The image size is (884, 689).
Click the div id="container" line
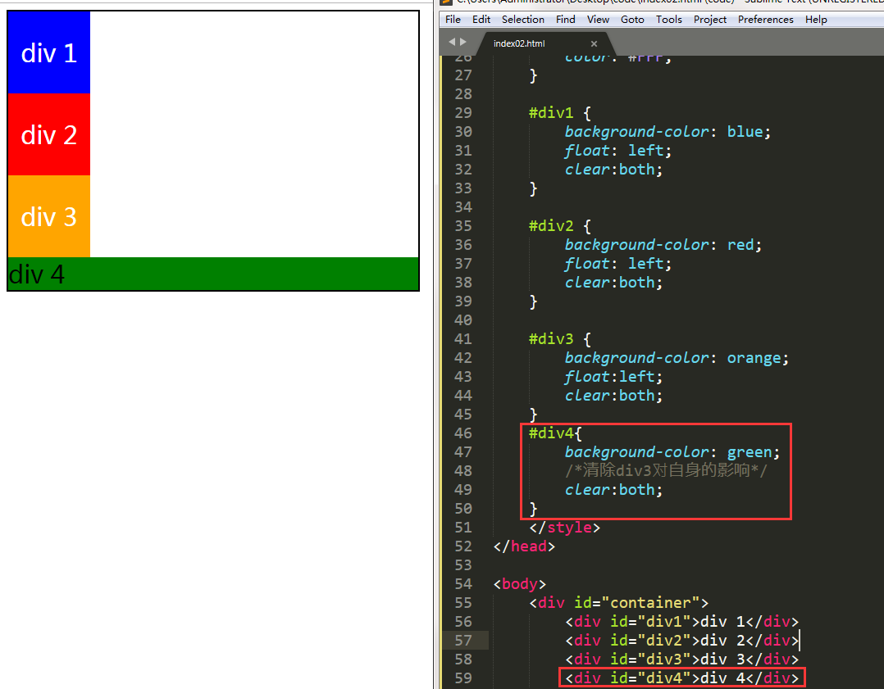click(618, 602)
